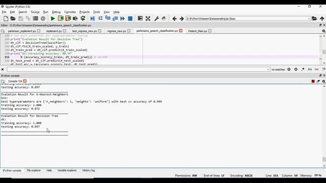
Task: Find next match arrow button
Action: 296,69
